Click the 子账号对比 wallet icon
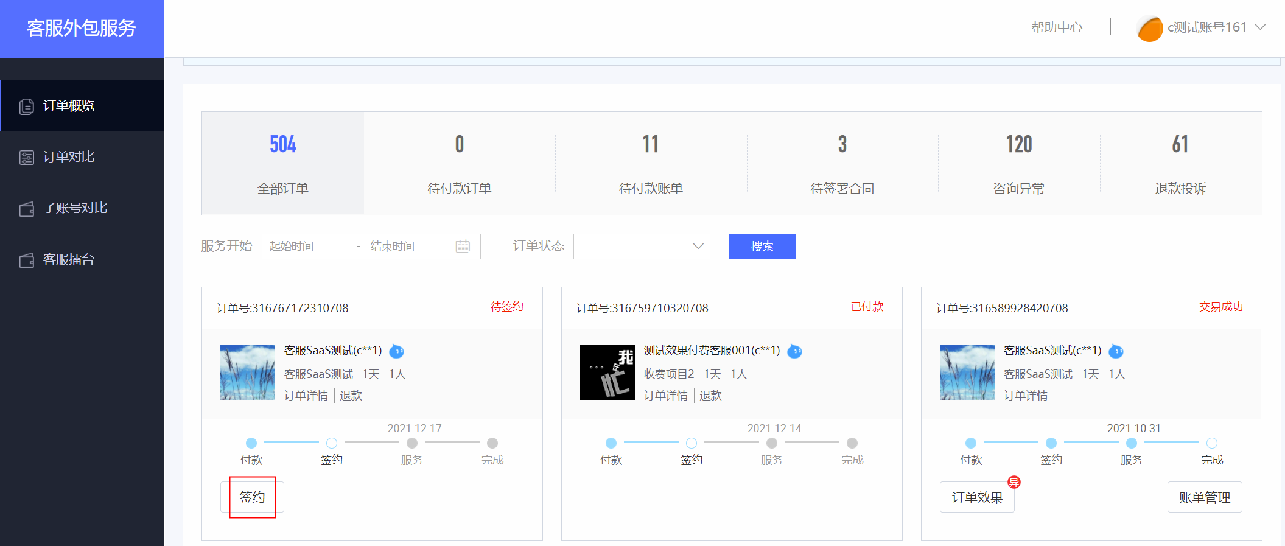 26,209
